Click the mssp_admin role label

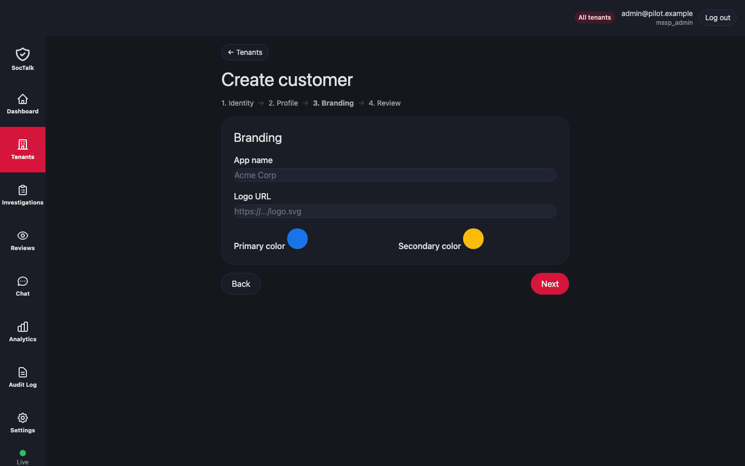[x=674, y=23]
